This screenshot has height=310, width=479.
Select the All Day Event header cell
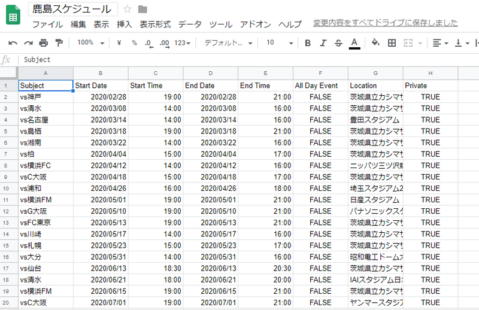coord(320,86)
